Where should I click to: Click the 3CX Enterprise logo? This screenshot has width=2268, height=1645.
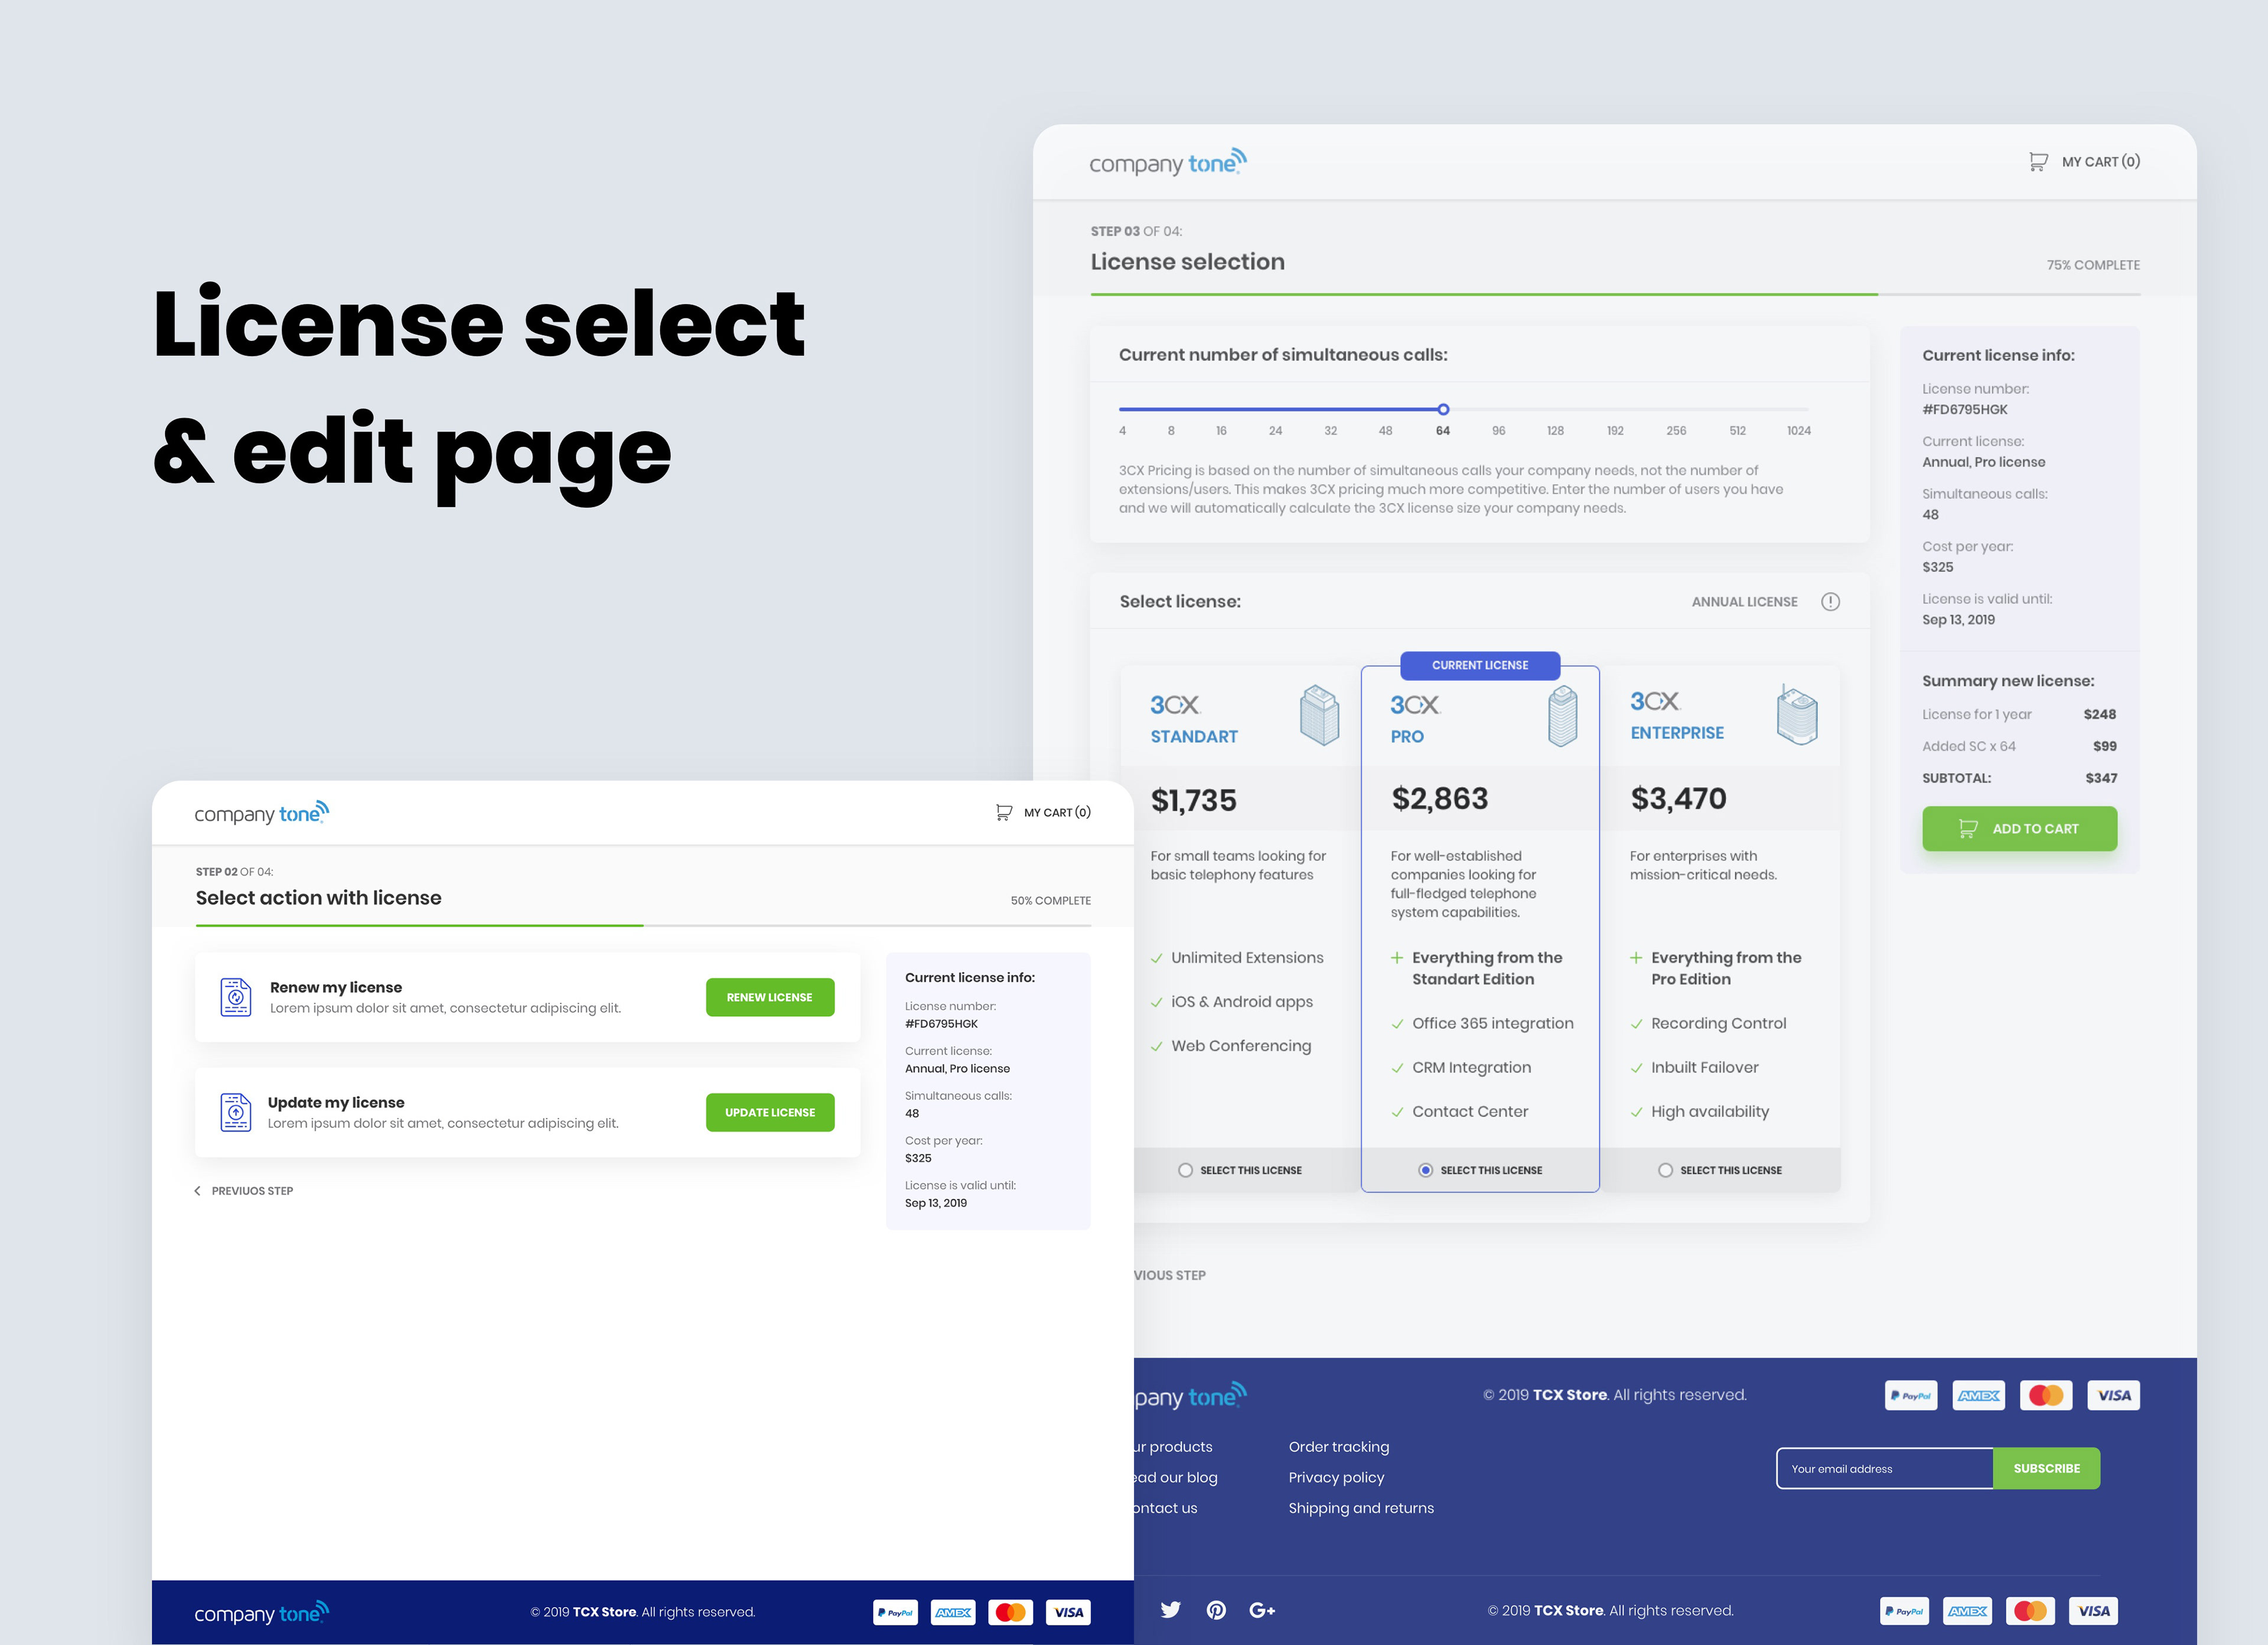1655,701
